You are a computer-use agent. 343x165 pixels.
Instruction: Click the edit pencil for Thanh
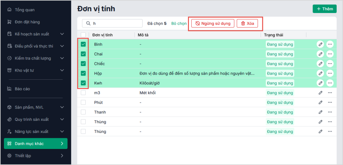(320, 112)
